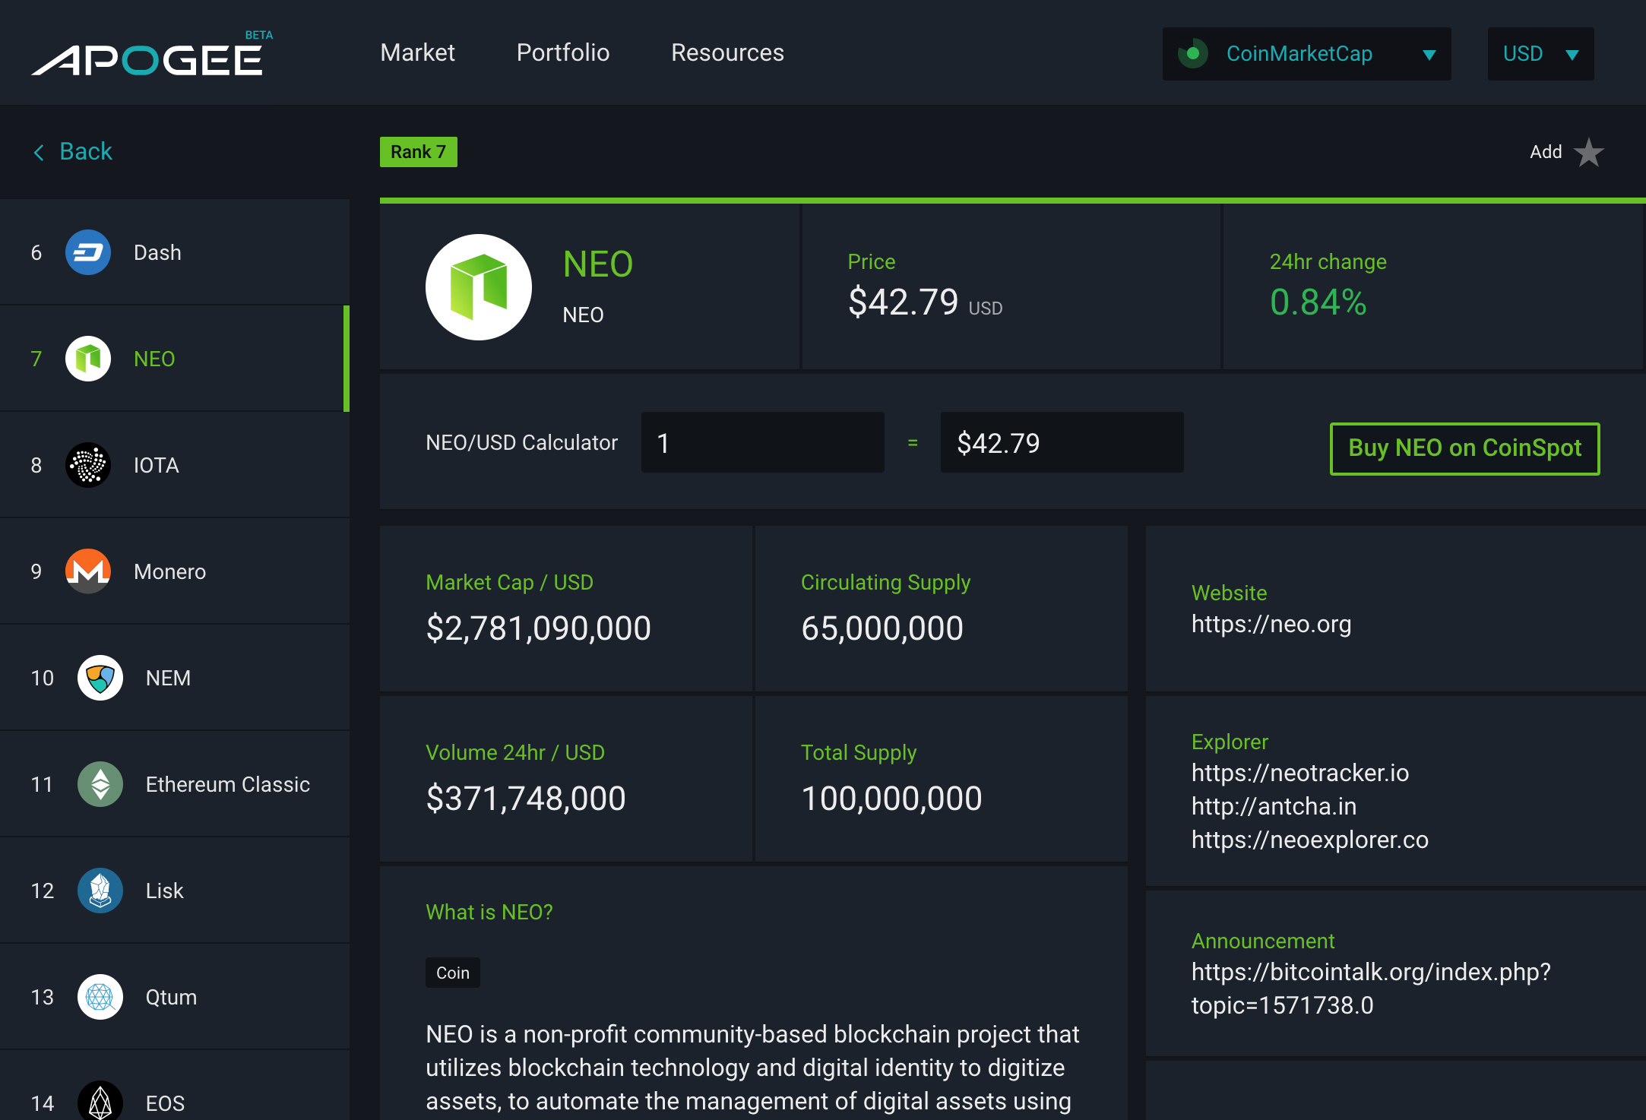Click Buy NEO on CoinSpot
Screen dimensions: 1646x1120
tap(1464, 448)
